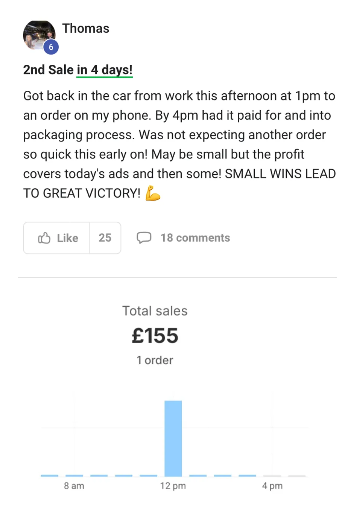Select the tall 12 pm sales bar

pos(173,438)
